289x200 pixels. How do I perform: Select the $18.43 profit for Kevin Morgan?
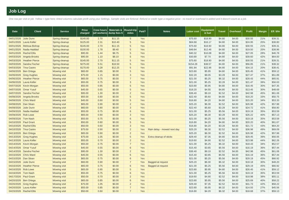tap(249, 144)
